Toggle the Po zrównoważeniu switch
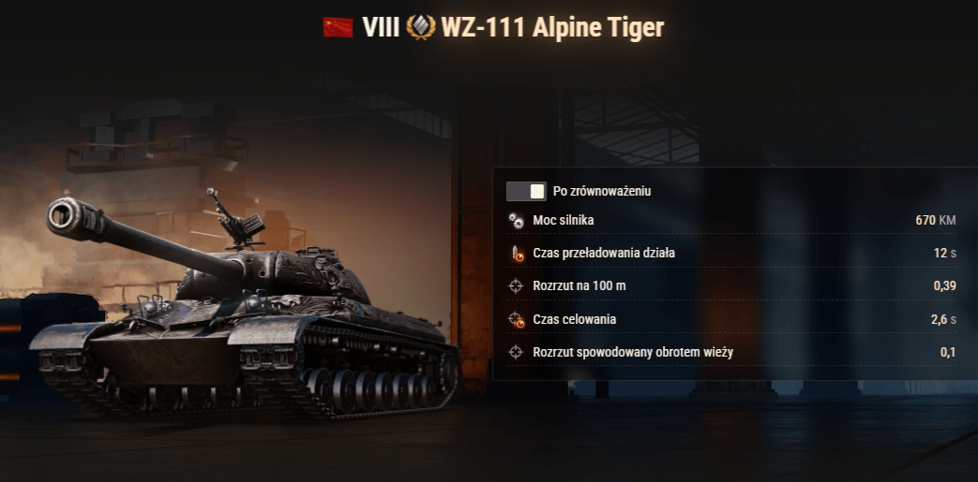 526,191
